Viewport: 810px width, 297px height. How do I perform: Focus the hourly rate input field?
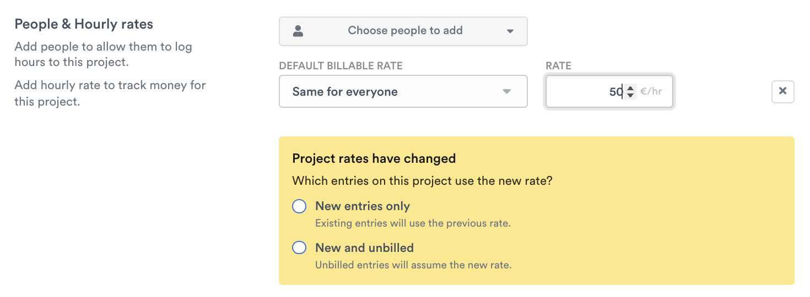(x=584, y=92)
